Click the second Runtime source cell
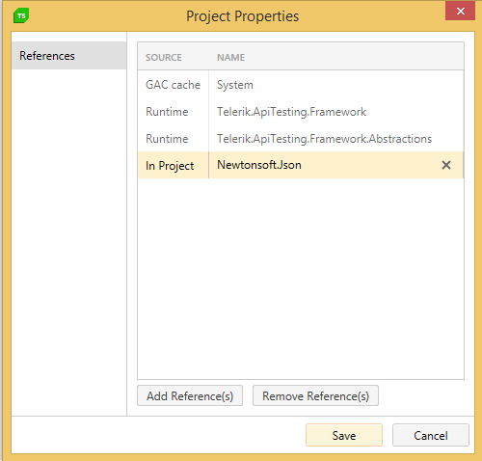482x461 pixels. pyautogui.click(x=173, y=139)
